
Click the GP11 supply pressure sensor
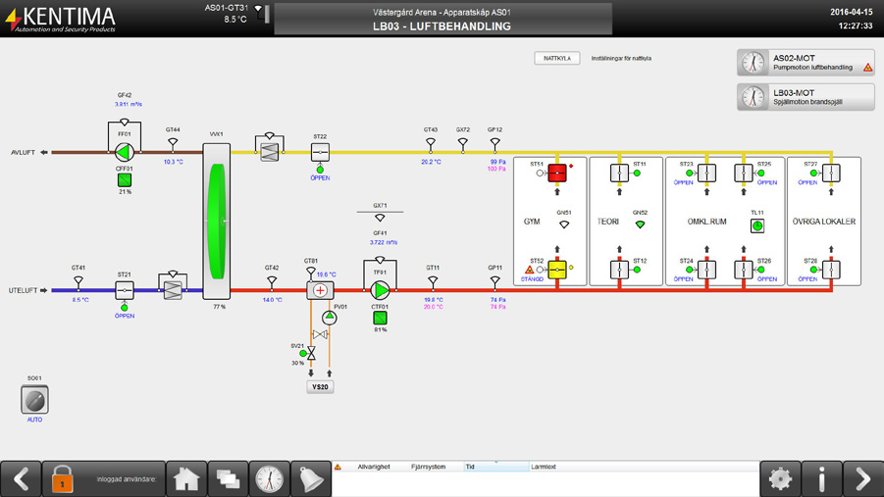[495, 280]
